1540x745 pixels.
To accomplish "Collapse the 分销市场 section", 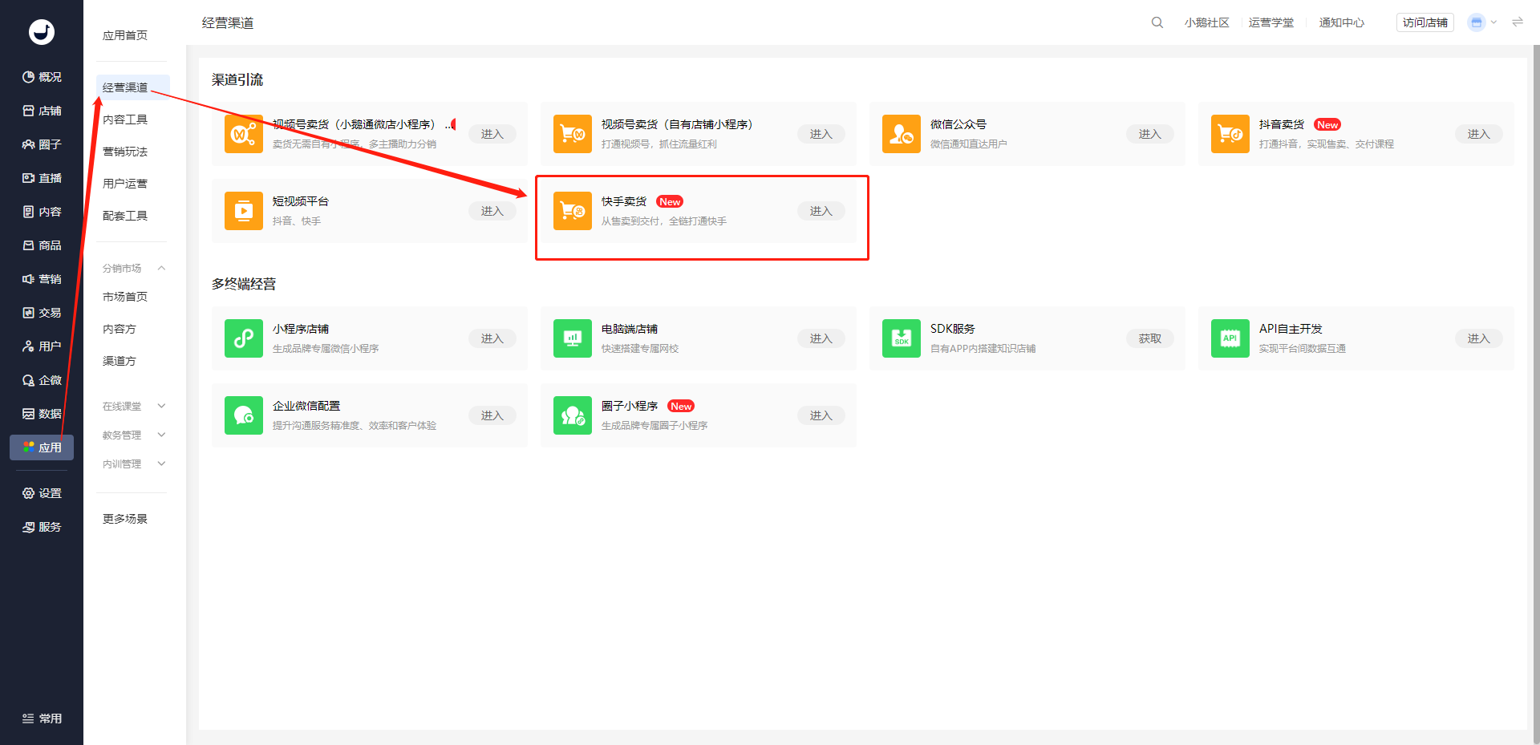I will pos(161,268).
